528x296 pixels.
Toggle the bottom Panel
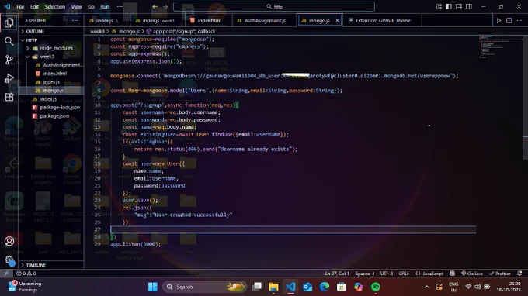click(x=459, y=6)
